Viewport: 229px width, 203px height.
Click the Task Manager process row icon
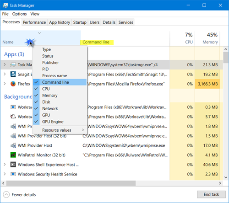(13, 65)
